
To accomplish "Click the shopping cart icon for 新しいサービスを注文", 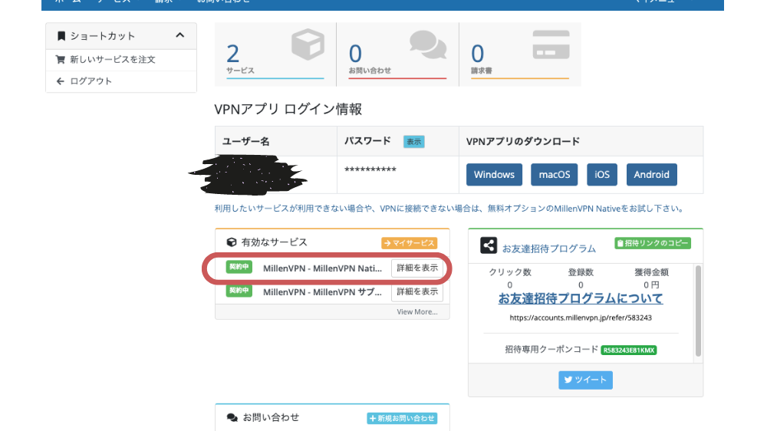I will point(60,59).
